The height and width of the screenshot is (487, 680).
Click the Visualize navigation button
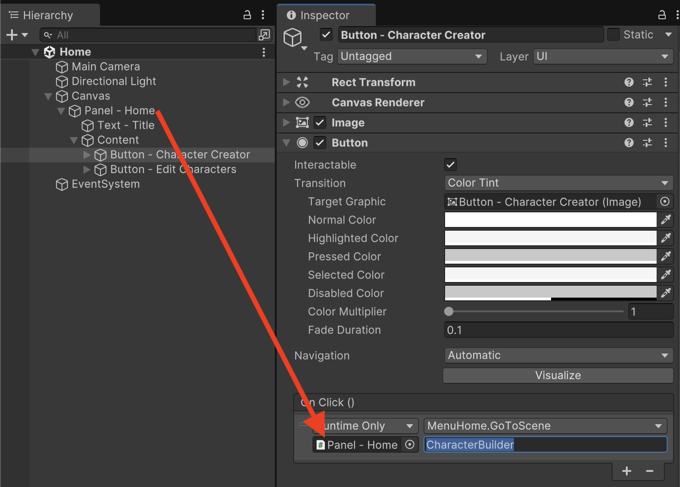pos(557,376)
